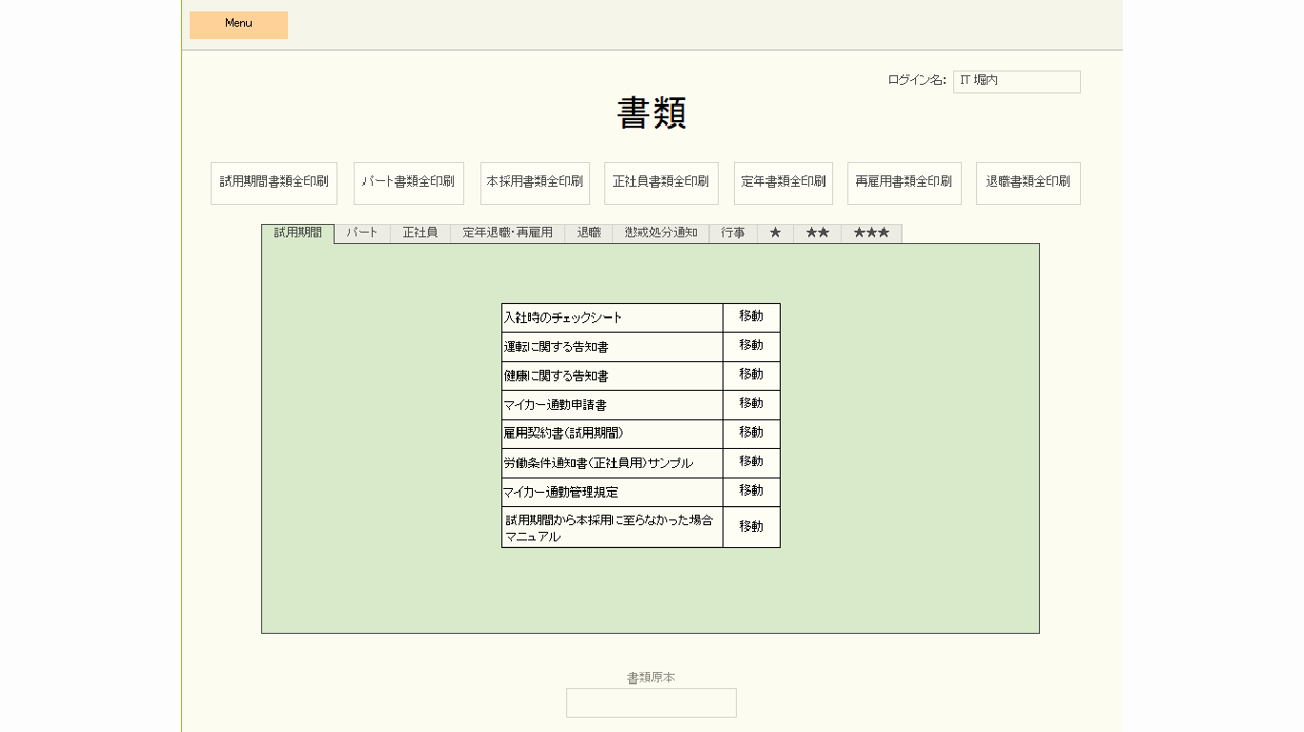
Task: Click the ログイン名 field showing IT 堀内
Action: coord(1017,82)
